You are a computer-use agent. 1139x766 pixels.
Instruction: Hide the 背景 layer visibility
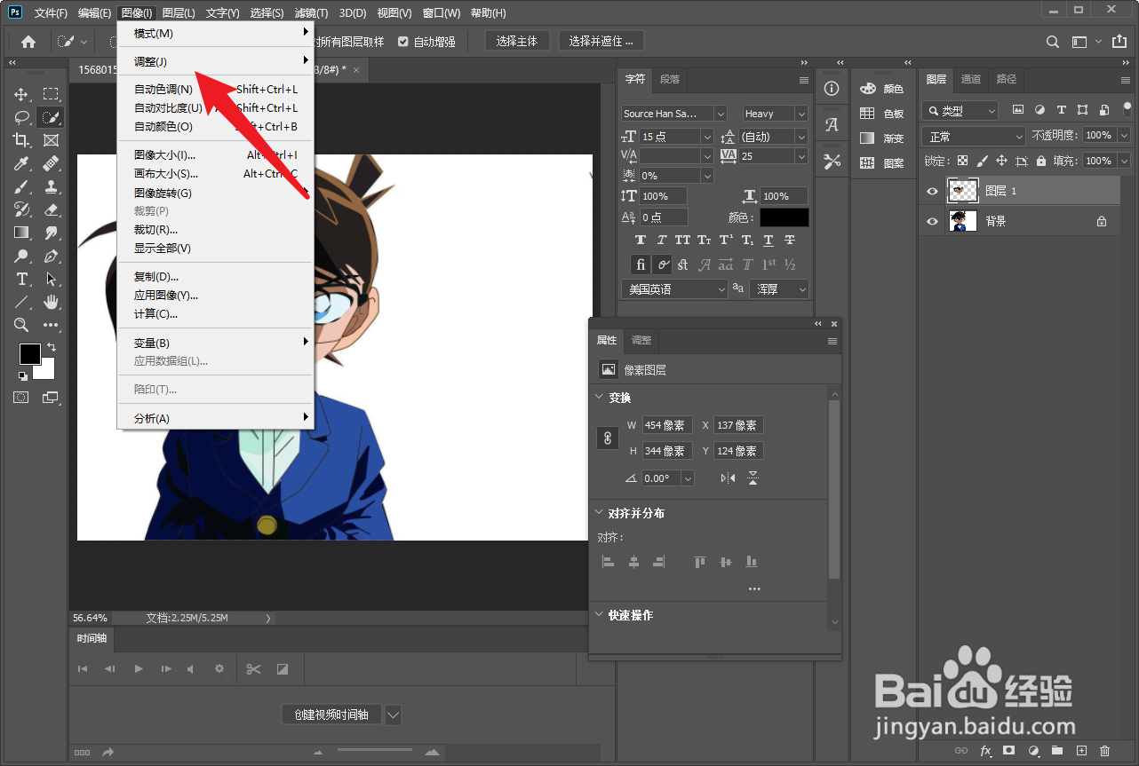(932, 221)
